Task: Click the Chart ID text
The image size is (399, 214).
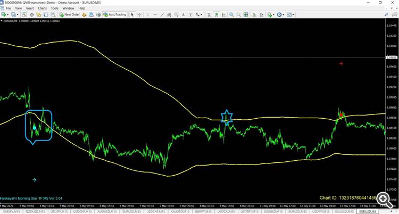Action: [x=348, y=197]
